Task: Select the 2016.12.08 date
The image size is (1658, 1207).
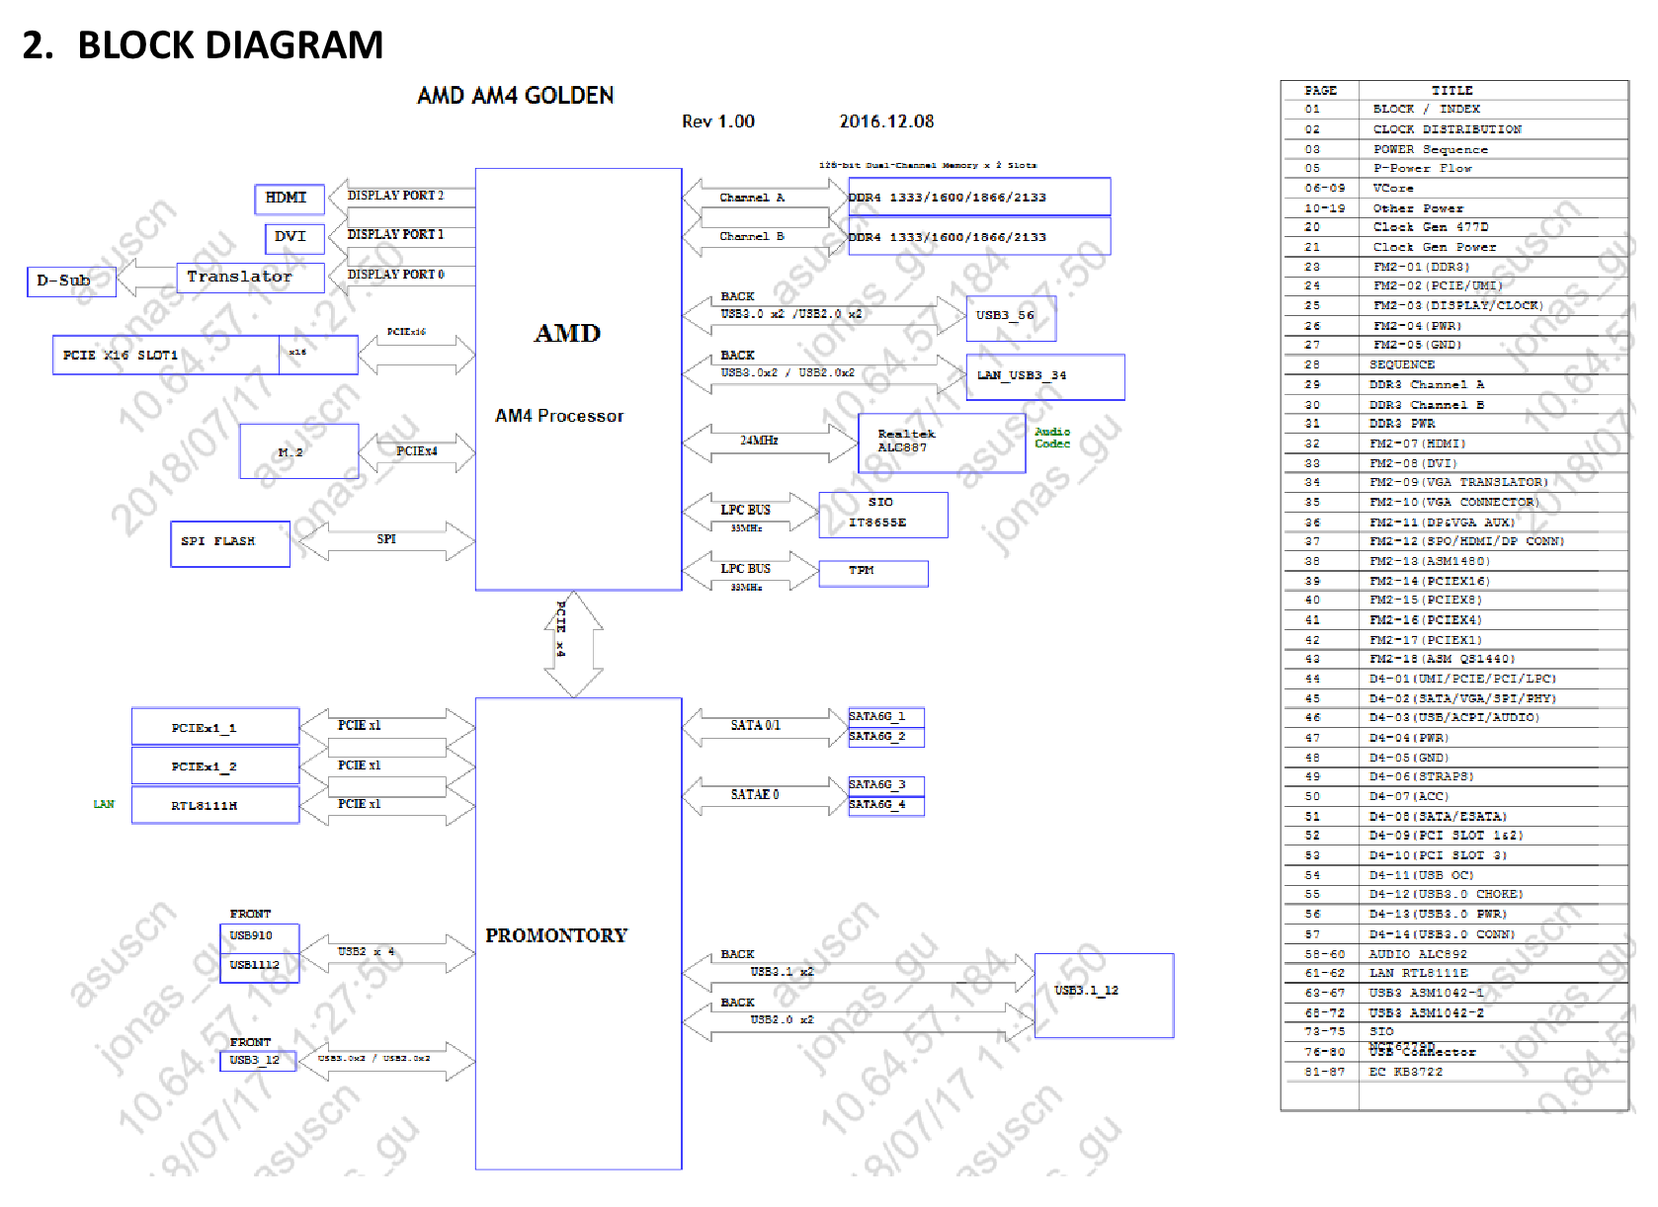Action: tap(886, 121)
